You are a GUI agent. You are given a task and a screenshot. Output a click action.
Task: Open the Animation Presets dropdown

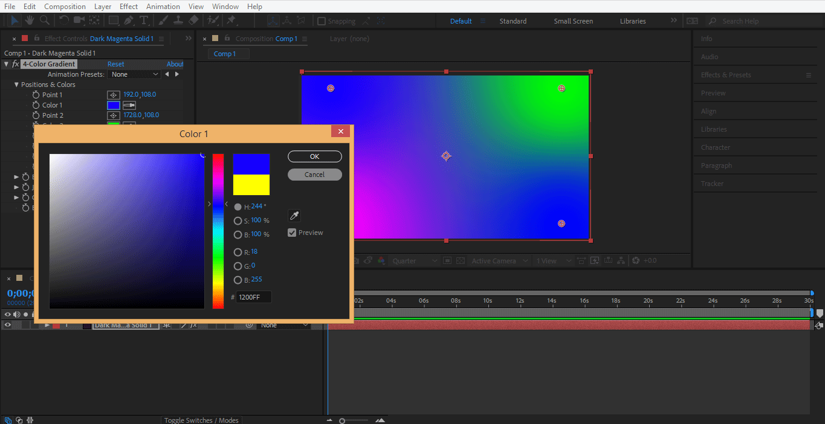[x=134, y=74]
